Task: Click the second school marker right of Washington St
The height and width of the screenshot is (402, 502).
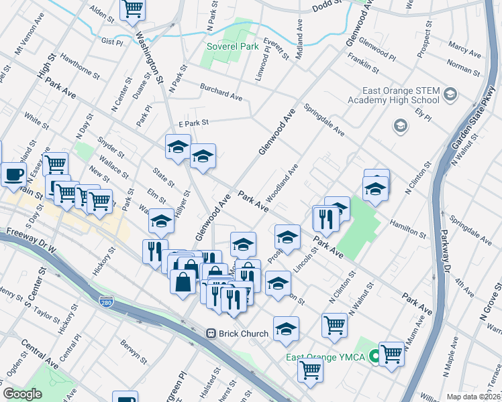Action: tap(203, 157)
